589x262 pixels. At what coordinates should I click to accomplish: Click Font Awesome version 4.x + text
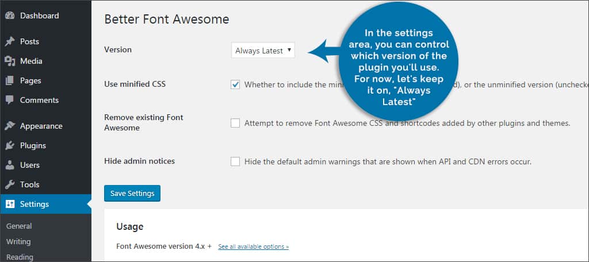[164, 246]
